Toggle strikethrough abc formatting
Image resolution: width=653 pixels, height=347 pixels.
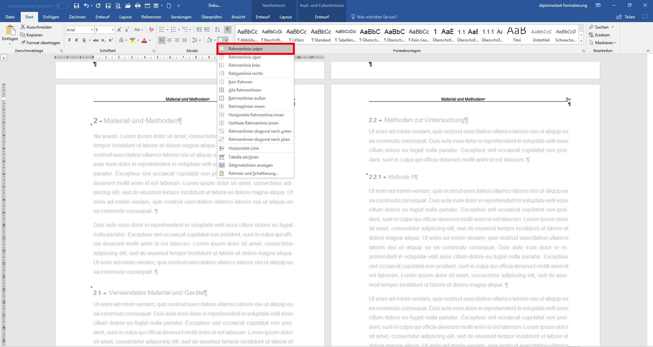(96, 40)
